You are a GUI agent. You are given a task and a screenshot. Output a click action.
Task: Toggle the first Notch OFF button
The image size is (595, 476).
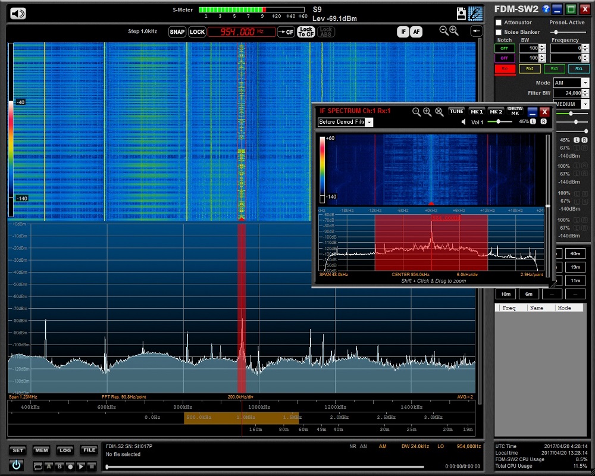click(505, 48)
